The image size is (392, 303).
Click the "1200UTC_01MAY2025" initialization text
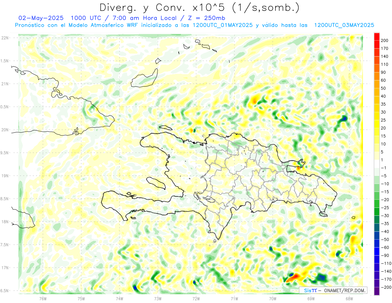[x=223, y=25]
